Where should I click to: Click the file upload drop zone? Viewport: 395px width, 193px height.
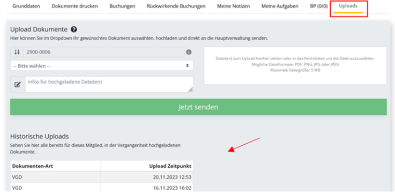[295, 66]
